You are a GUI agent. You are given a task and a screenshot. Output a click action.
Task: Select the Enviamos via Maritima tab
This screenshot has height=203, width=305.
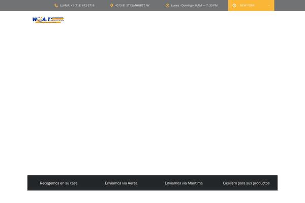pos(184,183)
